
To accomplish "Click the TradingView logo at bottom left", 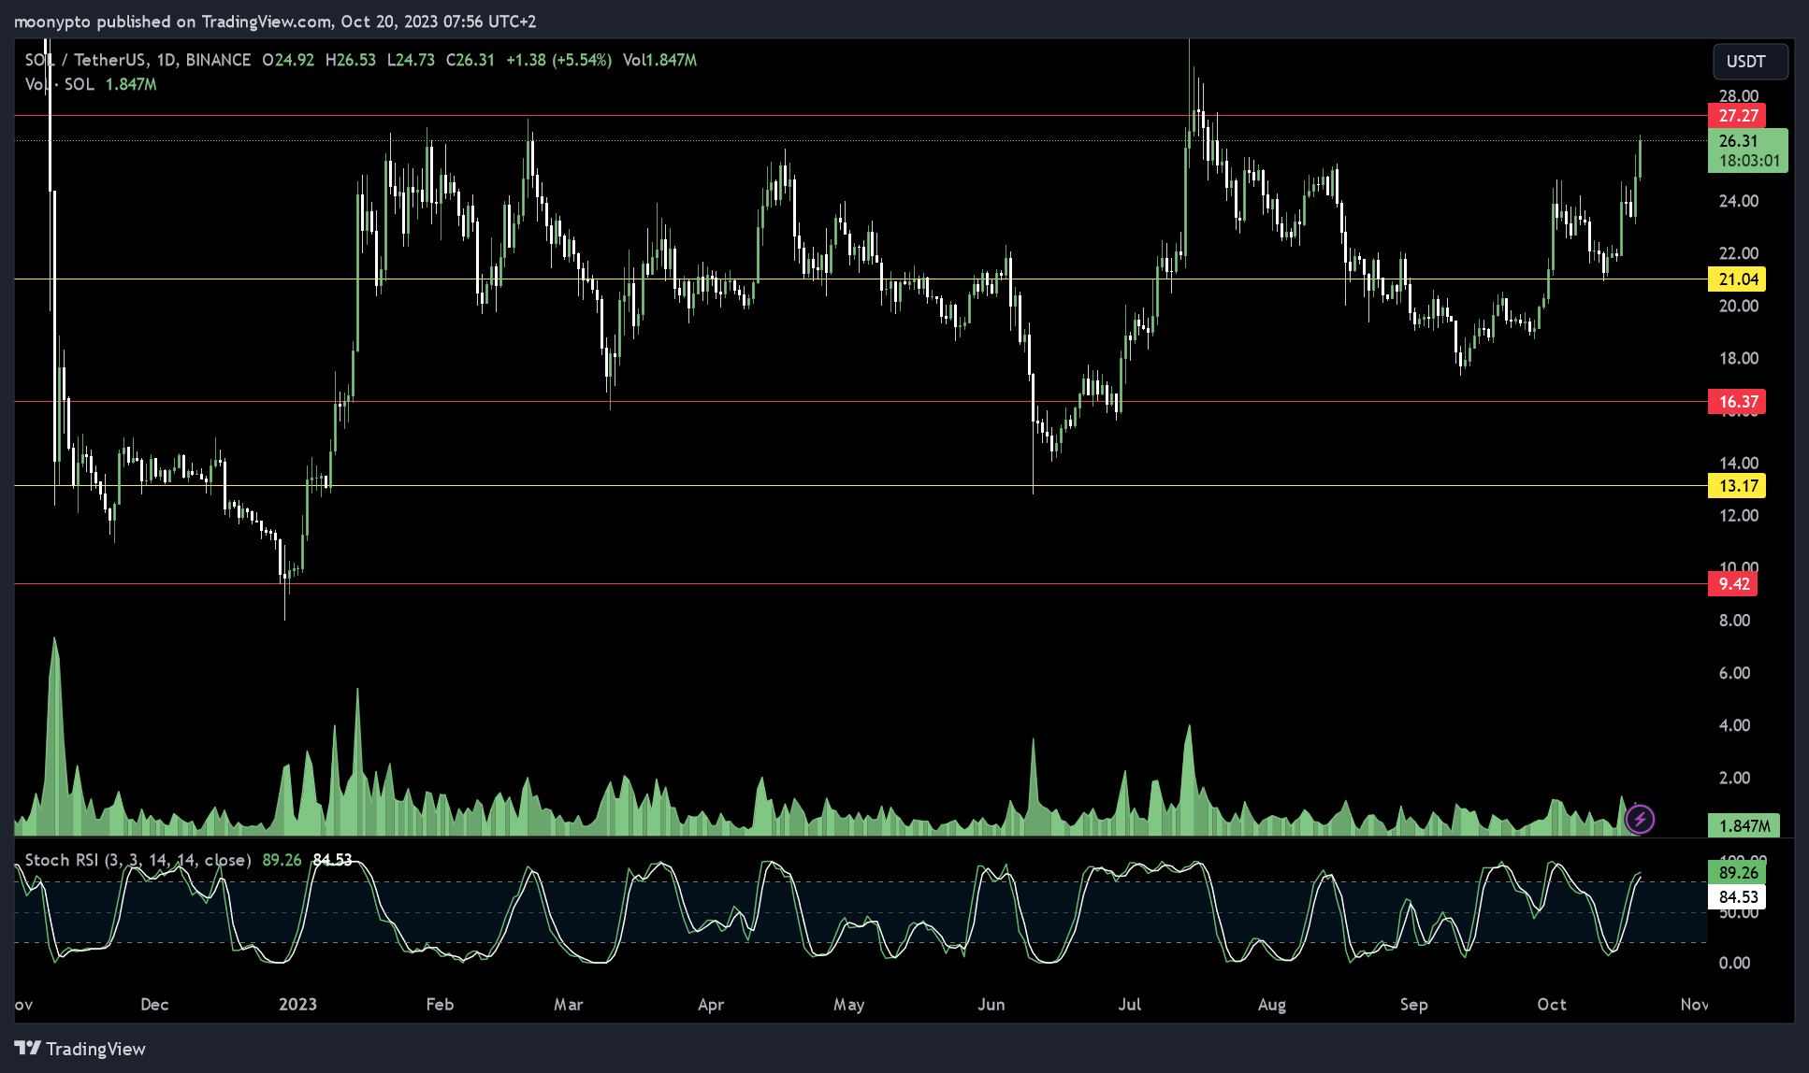I will pos(80,1049).
